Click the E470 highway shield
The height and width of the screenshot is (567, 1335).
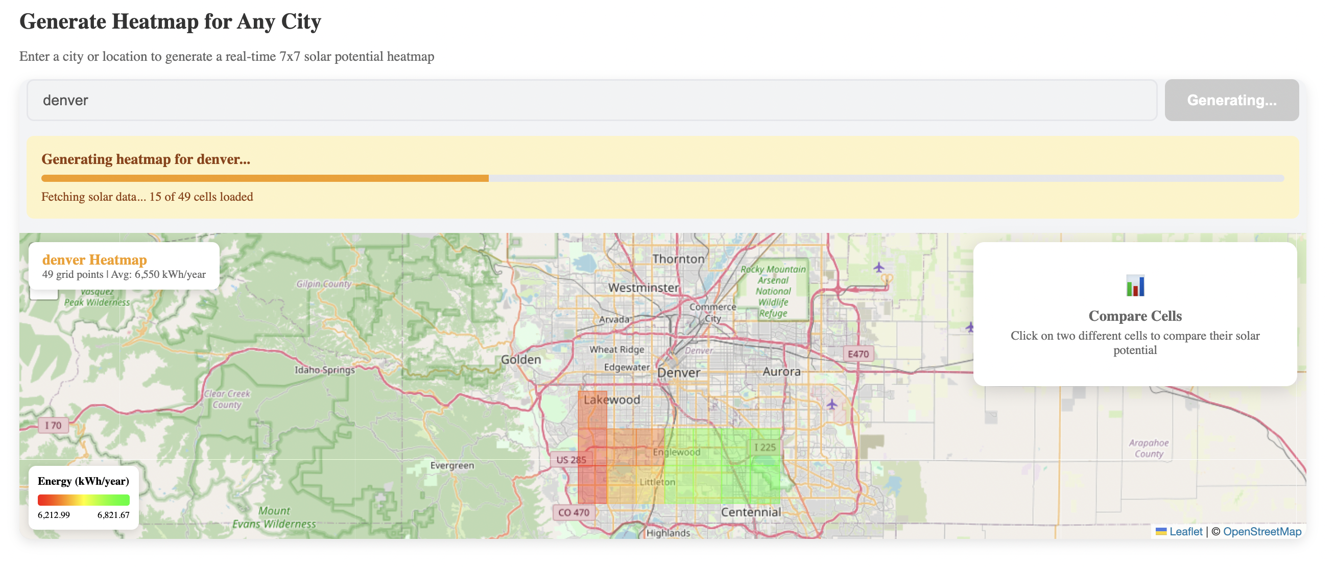pyautogui.click(x=858, y=354)
